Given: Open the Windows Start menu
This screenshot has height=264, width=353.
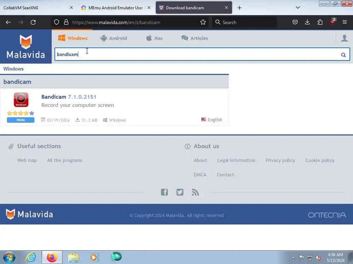Looking at the screenshot, I should point(9,257).
